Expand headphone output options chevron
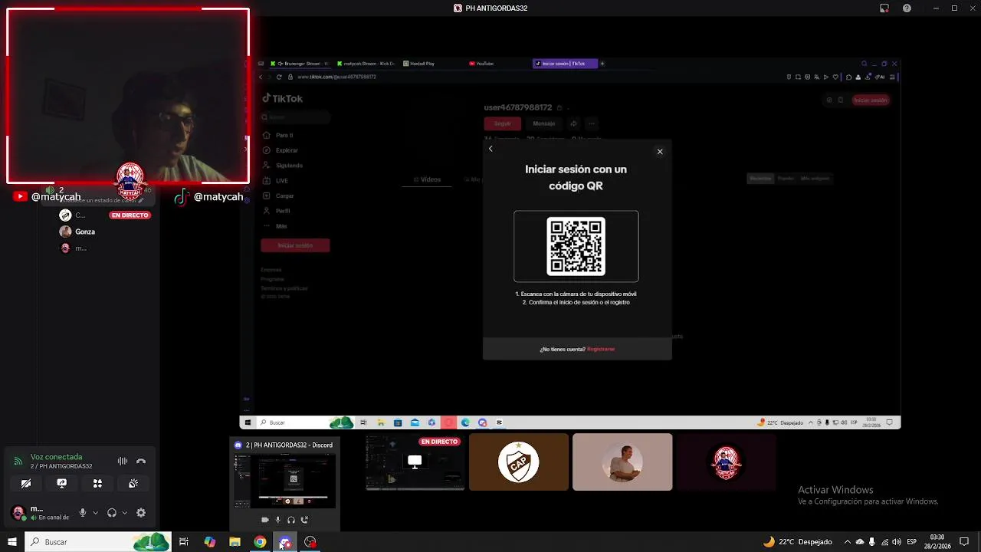981x552 pixels. pyautogui.click(x=124, y=513)
